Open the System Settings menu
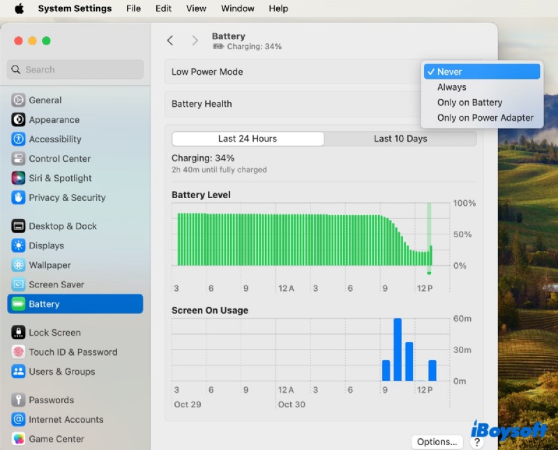558x450 pixels. 75,8
